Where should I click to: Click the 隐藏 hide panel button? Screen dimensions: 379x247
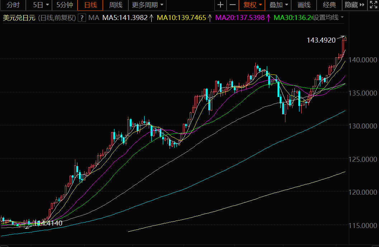[x=354, y=5]
